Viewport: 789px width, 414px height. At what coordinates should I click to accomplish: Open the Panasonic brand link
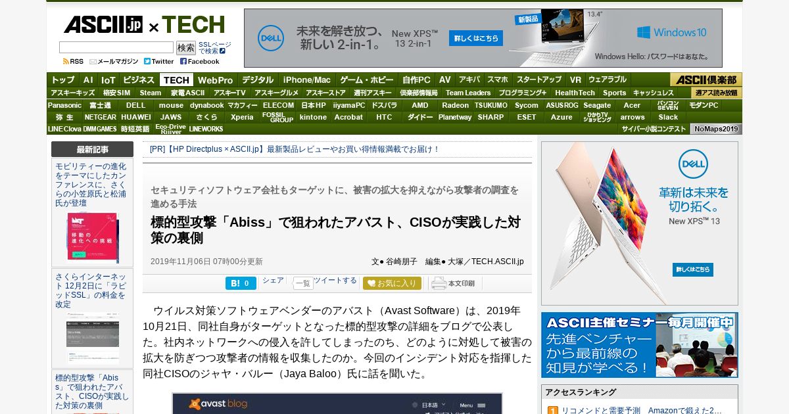(64, 105)
